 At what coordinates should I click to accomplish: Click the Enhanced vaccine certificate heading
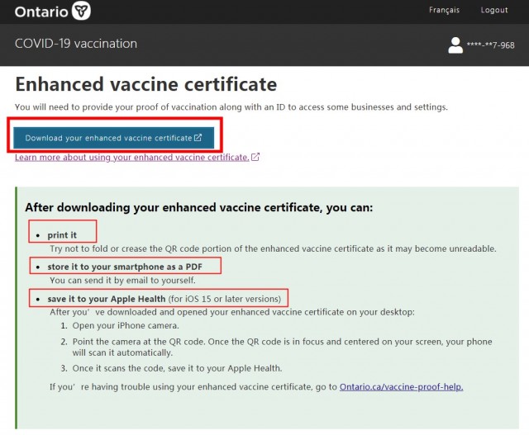(146, 84)
